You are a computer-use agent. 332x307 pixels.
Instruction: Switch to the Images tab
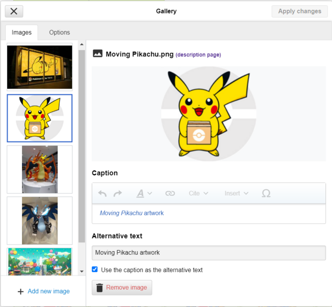click(x=22, y=32)
